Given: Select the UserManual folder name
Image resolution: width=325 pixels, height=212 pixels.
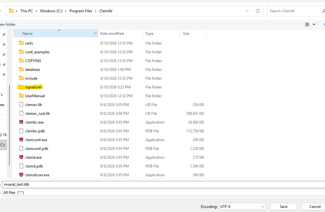Looking at the screenshot, I should tap(35, 96).
